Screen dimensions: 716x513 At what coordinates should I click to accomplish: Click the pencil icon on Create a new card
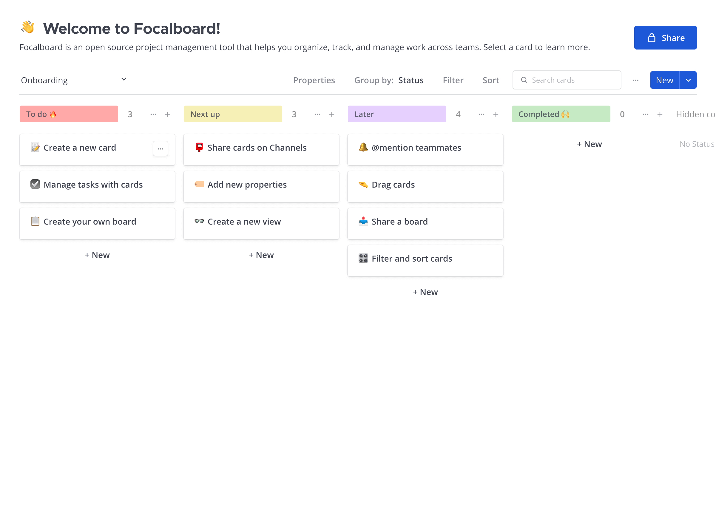pos(34,147)
